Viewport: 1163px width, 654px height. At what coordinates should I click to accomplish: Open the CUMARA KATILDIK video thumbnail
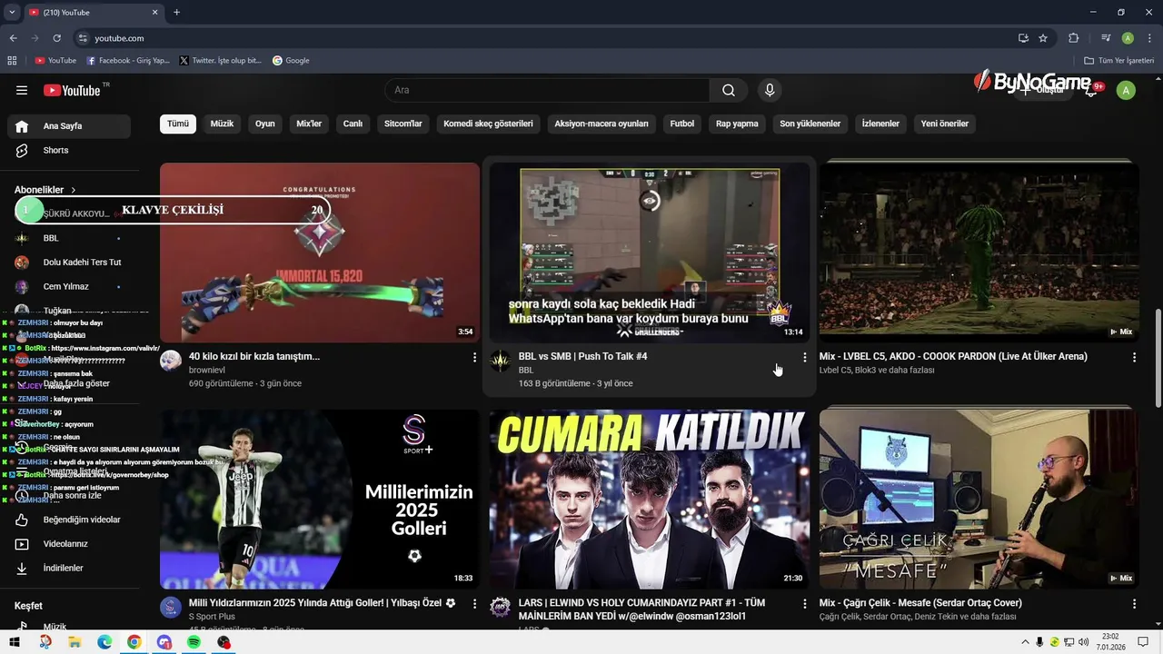pyautogui.click(x=649, y=499)
